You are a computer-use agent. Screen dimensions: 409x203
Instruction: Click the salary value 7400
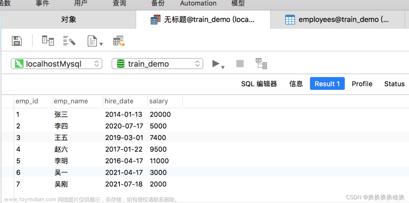[158, 138]
